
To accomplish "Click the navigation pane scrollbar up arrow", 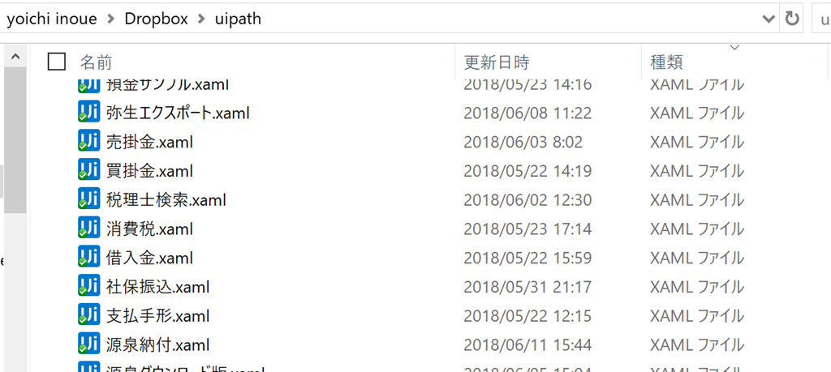I will pos(15,58).
